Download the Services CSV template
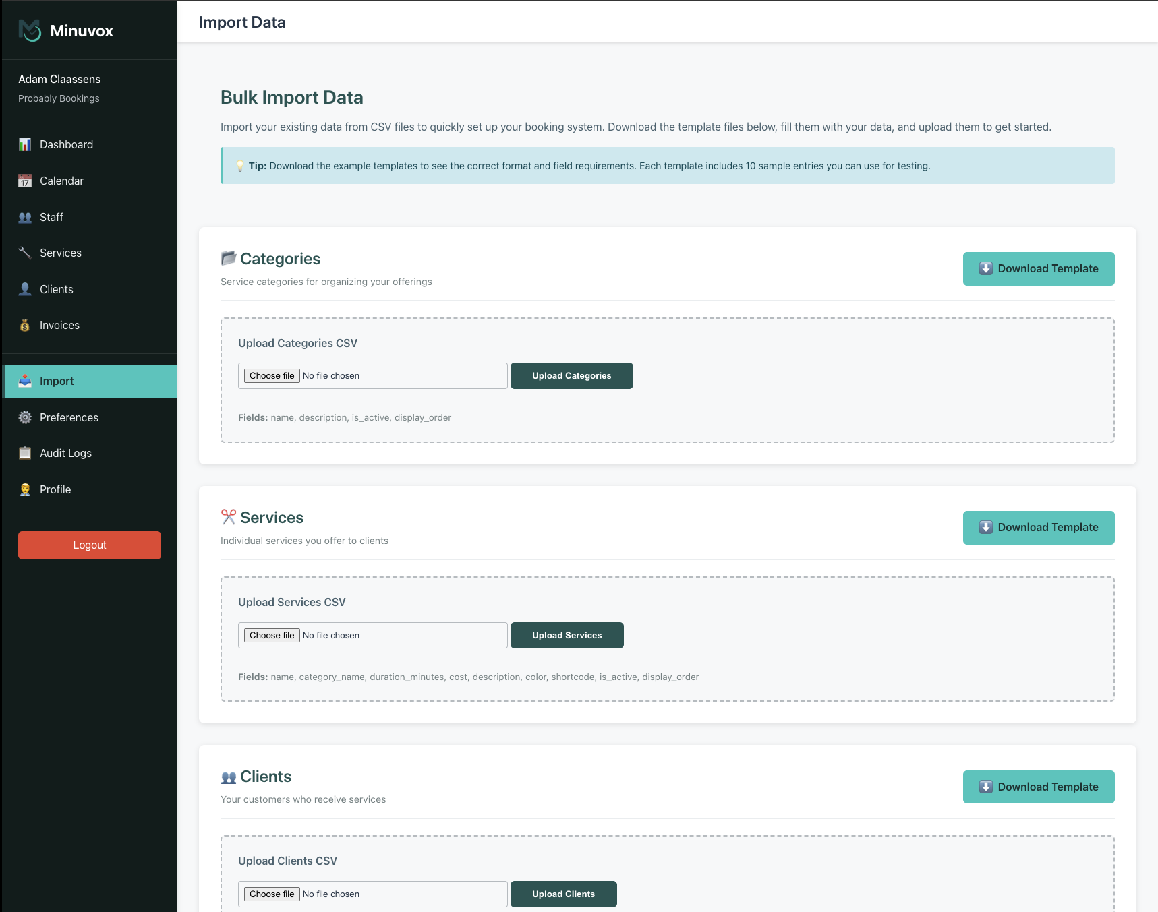Image resolution: width=1158 pixels, height=912 pixels. (1038, 527)
